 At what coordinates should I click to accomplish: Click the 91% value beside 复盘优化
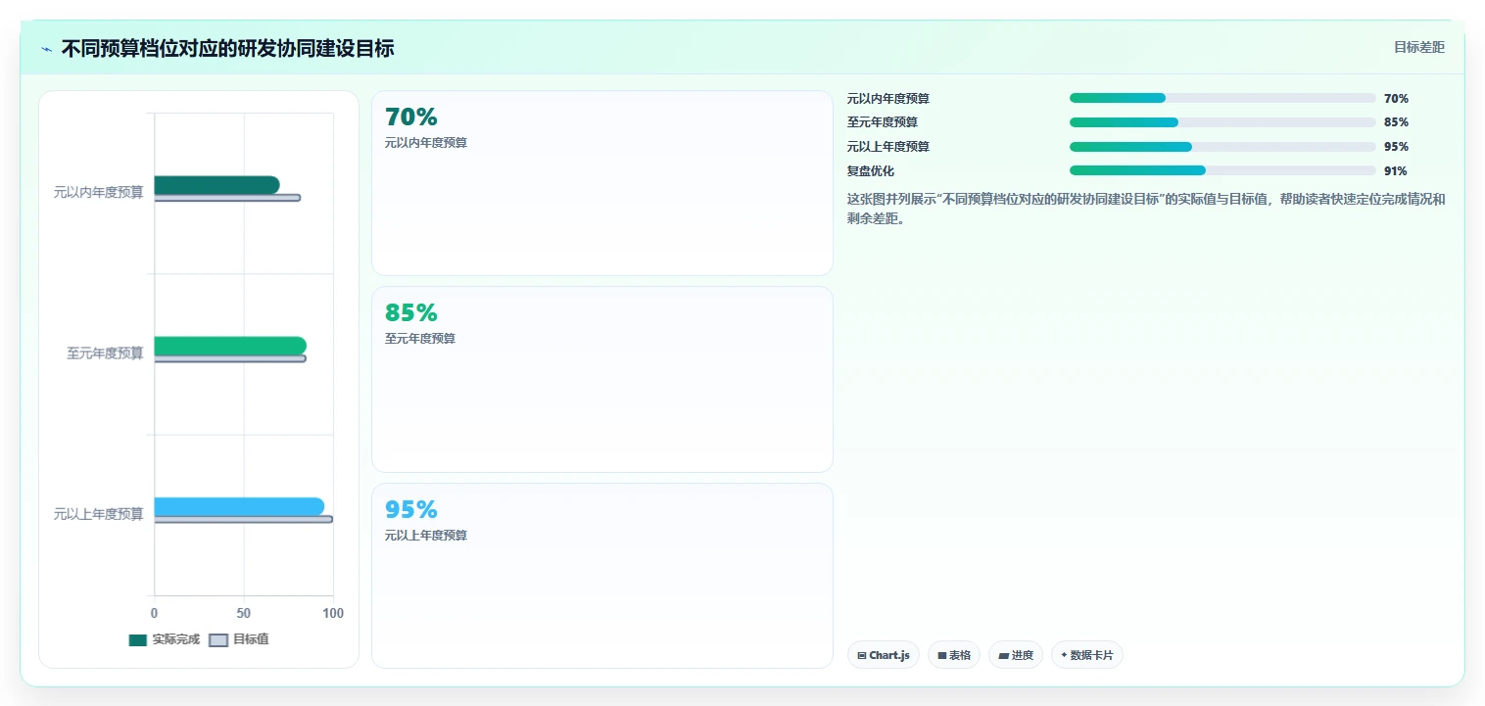(x=1396, y=171)
